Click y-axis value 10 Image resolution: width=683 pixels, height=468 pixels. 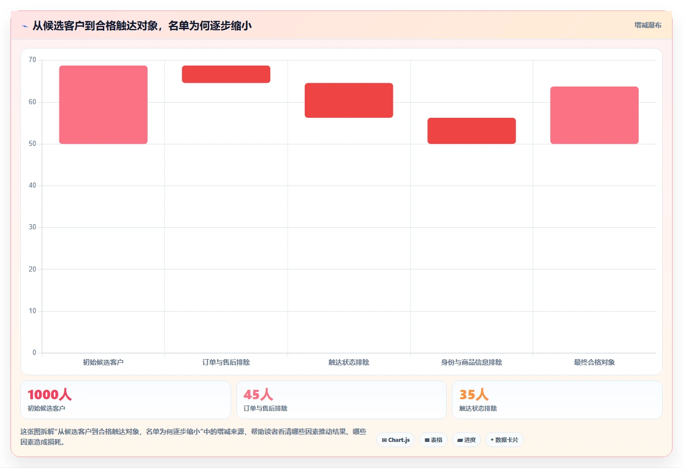[32, 311]
